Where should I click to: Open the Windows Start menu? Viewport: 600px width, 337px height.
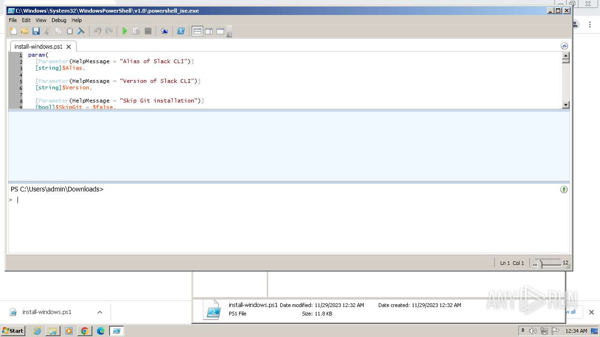[x=13, y=331]
